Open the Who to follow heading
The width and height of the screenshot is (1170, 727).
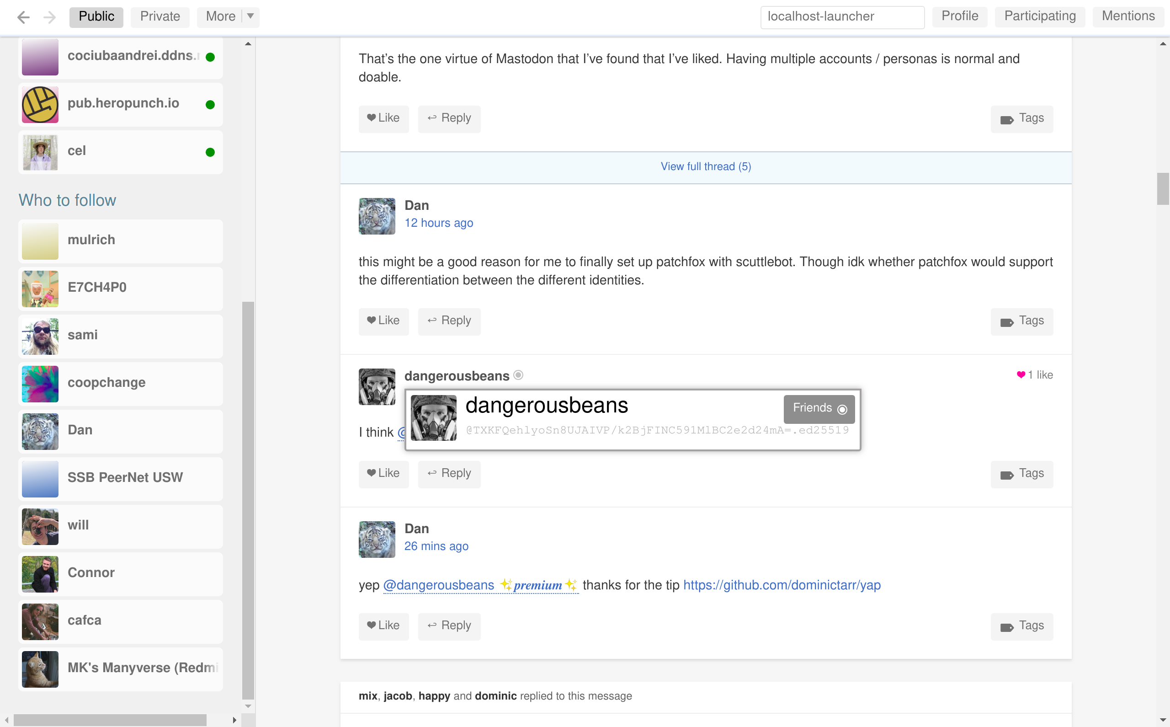tap(67, 201)
